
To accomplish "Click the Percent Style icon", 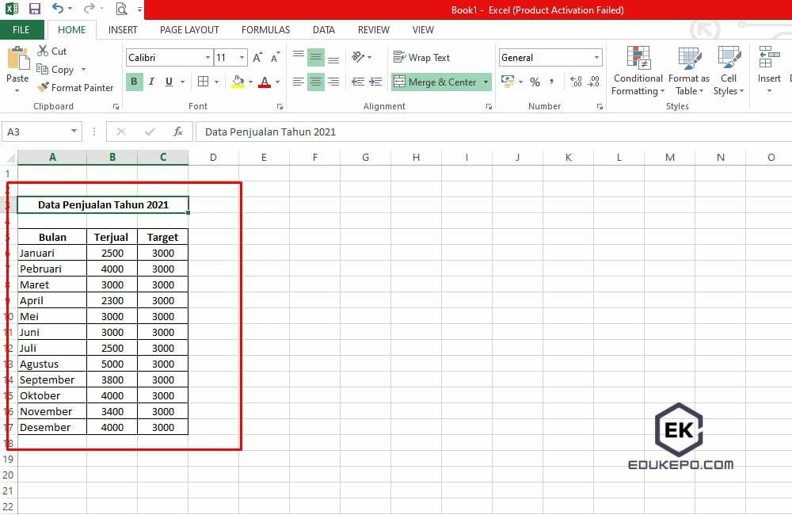I will (x=535, y=82).
